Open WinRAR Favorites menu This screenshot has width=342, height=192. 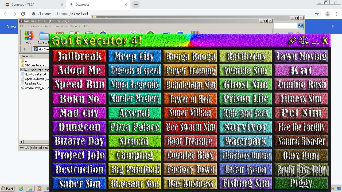pyautogui.click(x=61, y=26)
